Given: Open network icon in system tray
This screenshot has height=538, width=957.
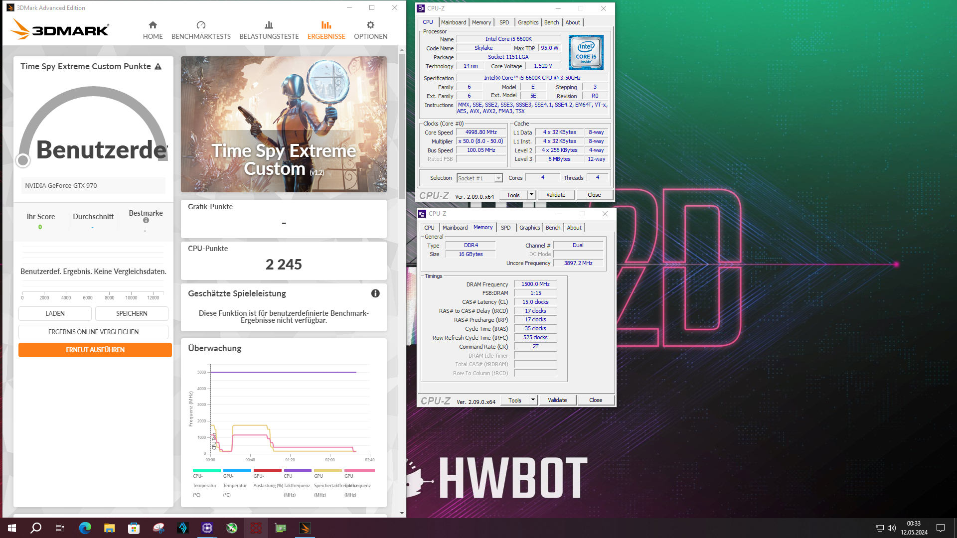Looking at the screenshot, I should [880, 528].
